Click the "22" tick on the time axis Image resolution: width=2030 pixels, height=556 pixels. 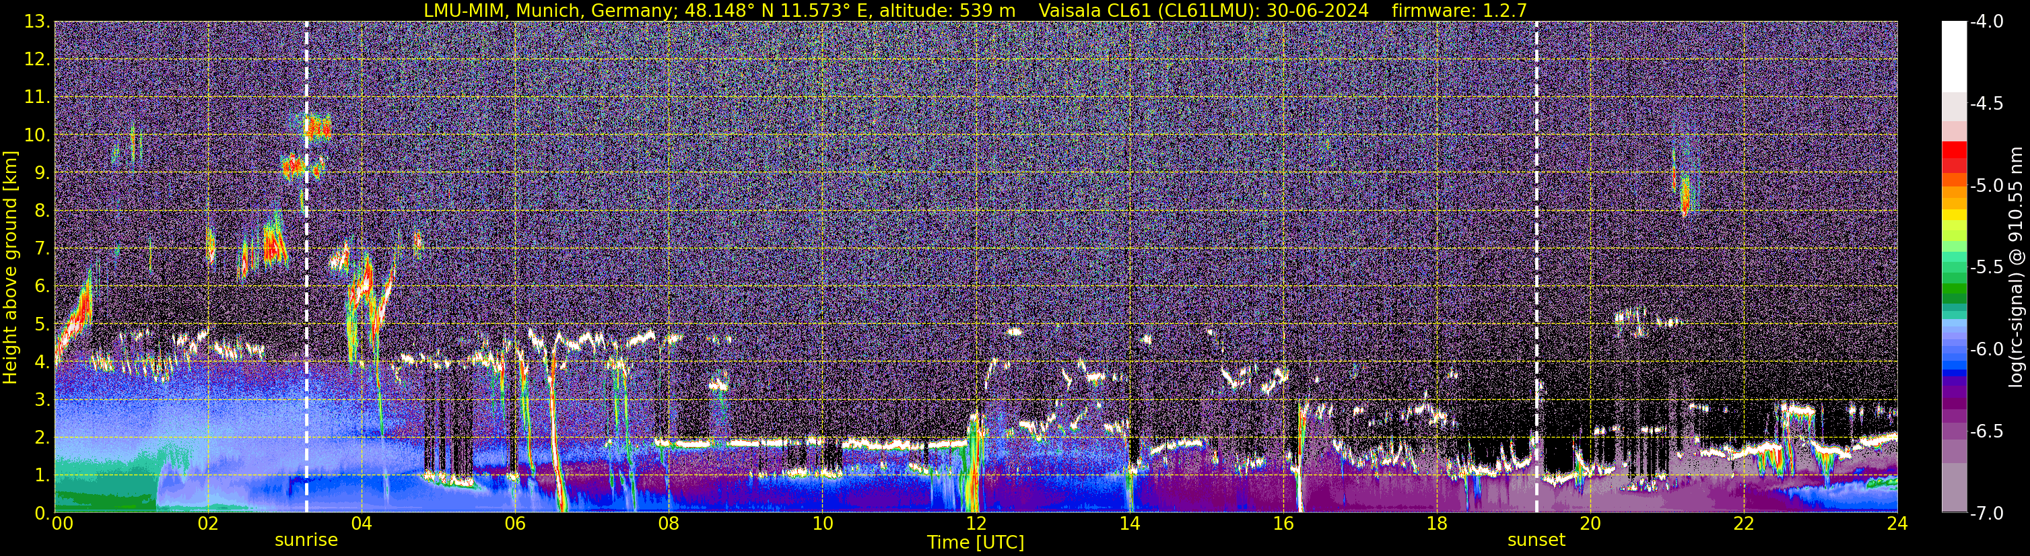(1744, 524)
